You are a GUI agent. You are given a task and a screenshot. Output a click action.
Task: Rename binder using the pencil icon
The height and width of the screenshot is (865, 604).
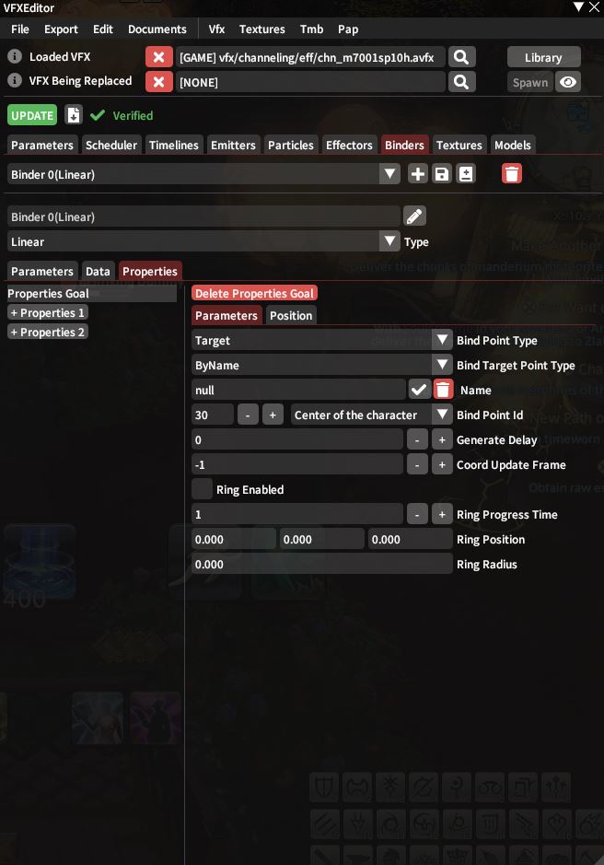tap(415, 216)
